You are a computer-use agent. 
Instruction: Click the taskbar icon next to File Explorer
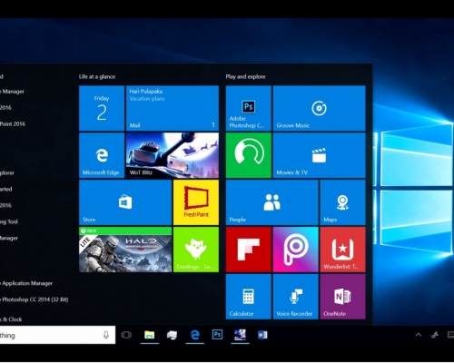tap(172, 335)
